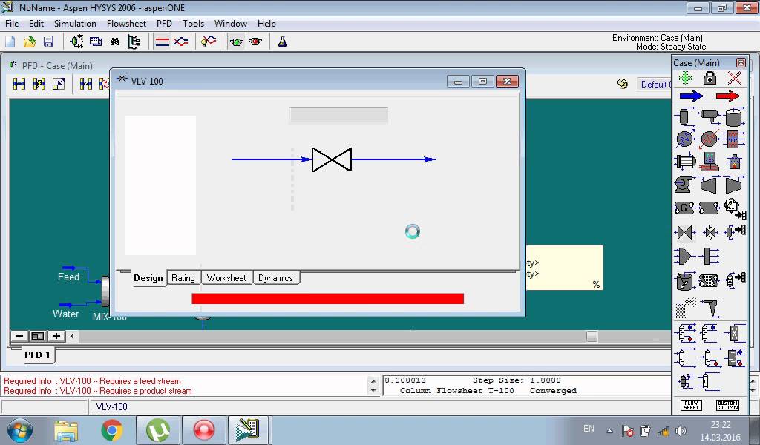
Task: Pick the Pipe Segment palette icon
Action: tap(709, 208)
